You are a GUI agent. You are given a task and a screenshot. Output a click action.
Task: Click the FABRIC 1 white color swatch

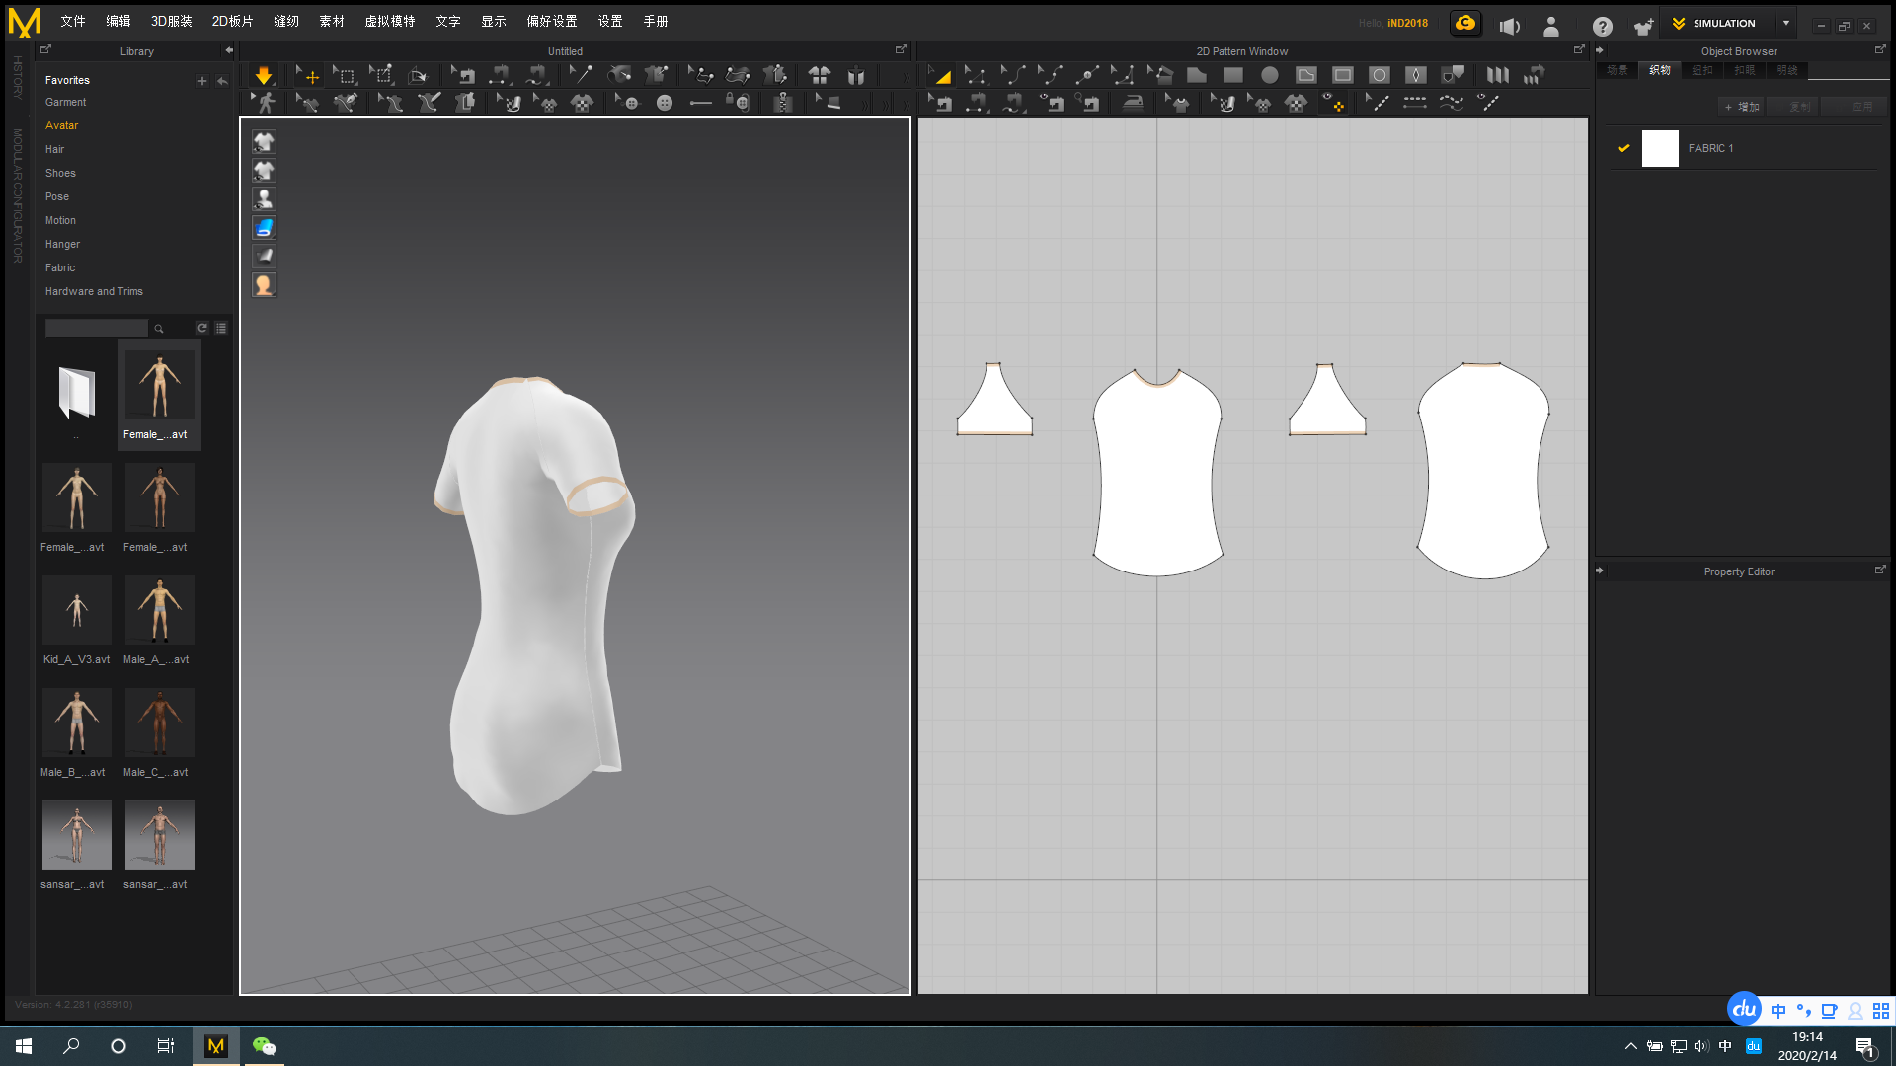[1660, 148]
